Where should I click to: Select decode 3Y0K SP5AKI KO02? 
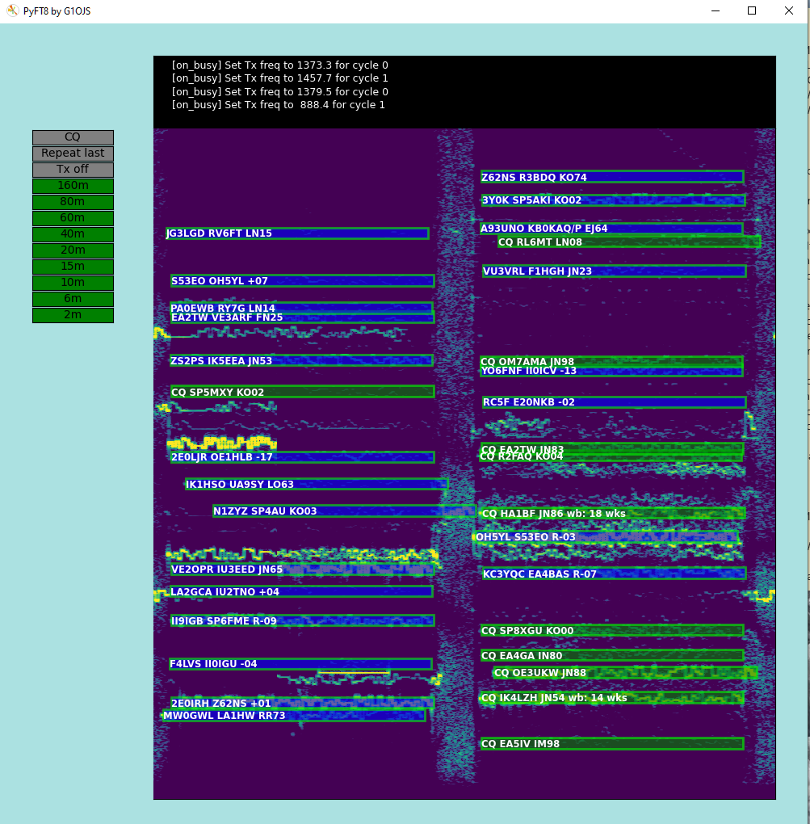pyautogui.click(x=613, y=200)
